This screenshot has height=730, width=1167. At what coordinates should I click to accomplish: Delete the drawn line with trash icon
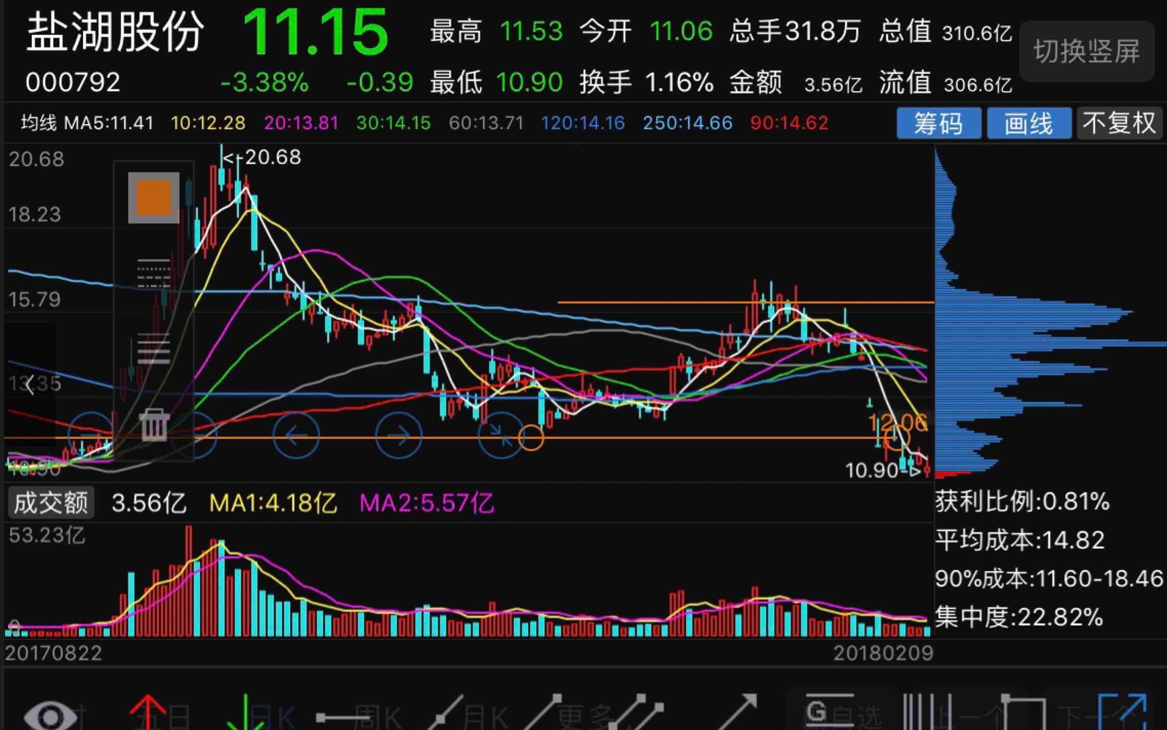click(154, 425)
